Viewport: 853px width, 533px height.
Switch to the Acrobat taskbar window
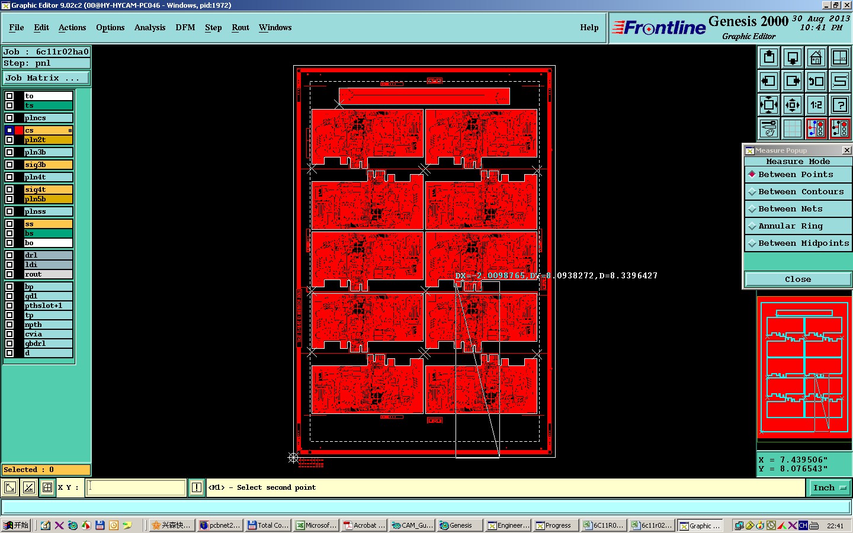(x=364, y=525)
